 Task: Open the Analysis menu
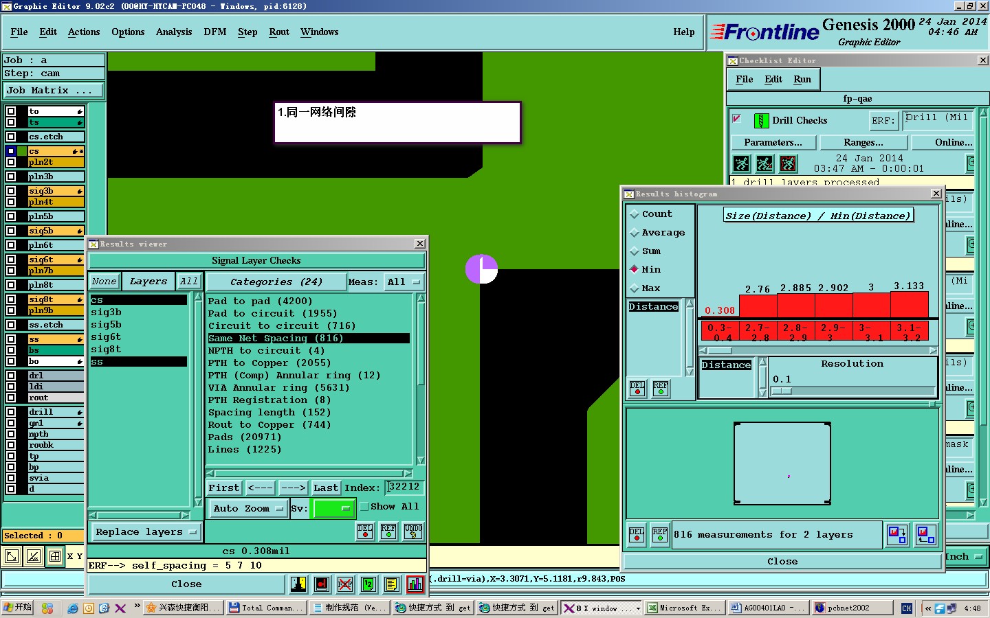click(174, 32)
